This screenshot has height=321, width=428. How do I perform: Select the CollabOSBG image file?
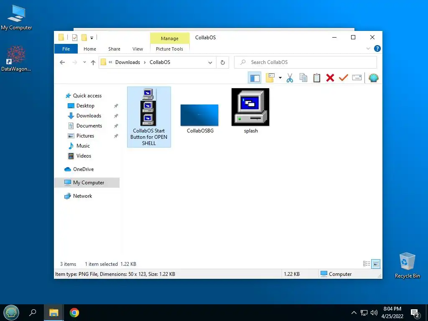point(199,119)
